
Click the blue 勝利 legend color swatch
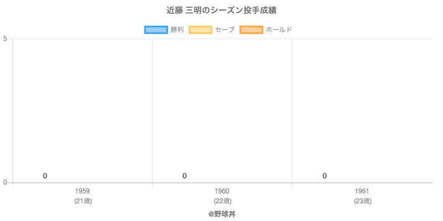click(156, 30)
